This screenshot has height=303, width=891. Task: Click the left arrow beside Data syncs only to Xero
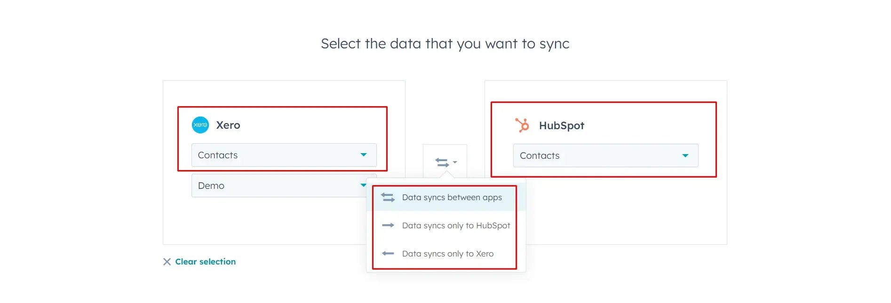pos(388,254)
